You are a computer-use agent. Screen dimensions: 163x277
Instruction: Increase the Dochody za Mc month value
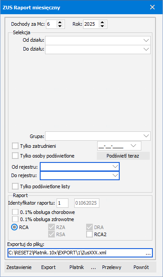tap(60, 22)
